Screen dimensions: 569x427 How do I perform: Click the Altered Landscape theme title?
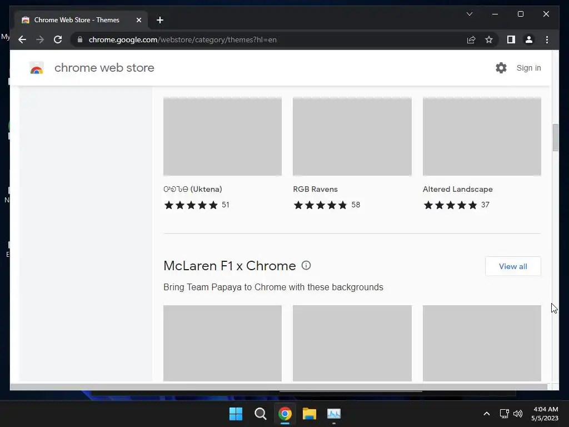458,189
